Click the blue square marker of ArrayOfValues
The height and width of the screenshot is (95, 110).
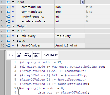pos(13,45)
